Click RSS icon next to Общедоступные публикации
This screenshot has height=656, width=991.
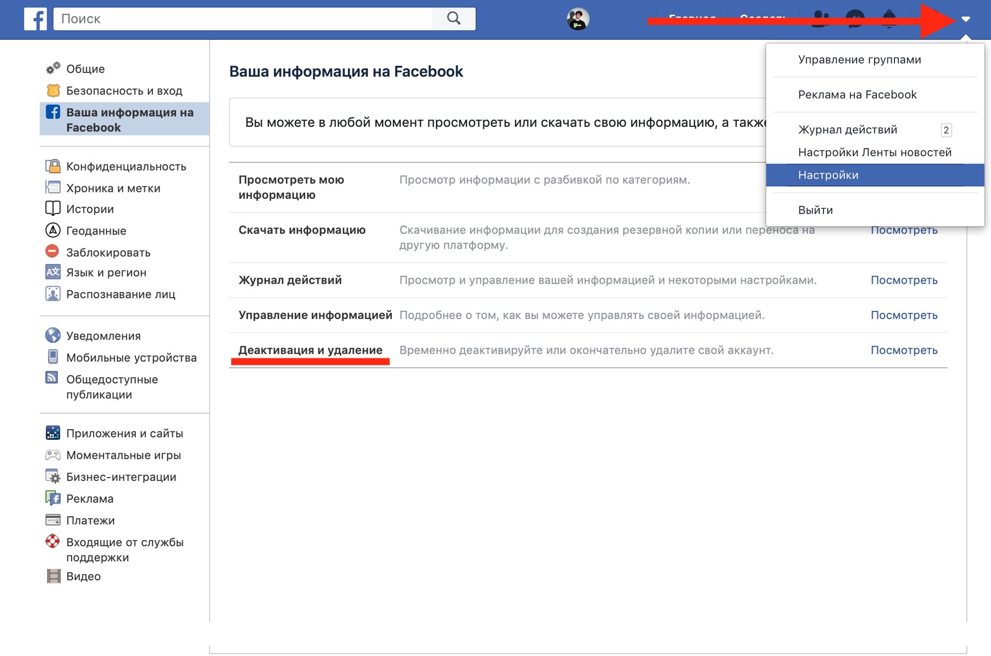click(52, 378)
